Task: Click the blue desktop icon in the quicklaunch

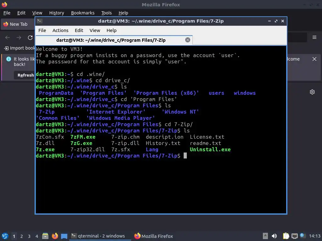Action: point(64,236)
